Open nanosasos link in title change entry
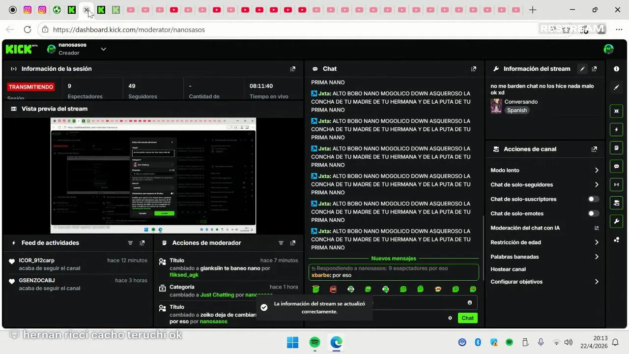The width and height of the screenshot is (629, 354). [x=214, y=322]
